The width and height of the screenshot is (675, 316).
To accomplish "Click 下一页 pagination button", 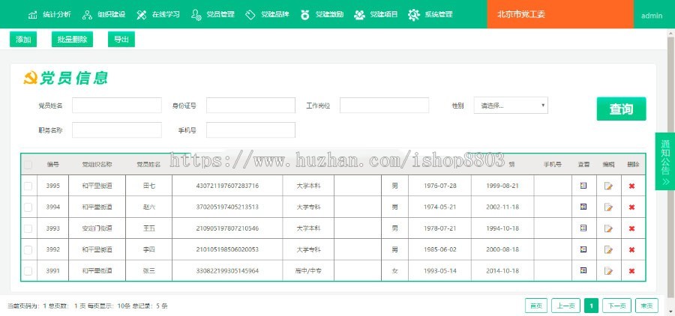I will click(x=617, y=306).
